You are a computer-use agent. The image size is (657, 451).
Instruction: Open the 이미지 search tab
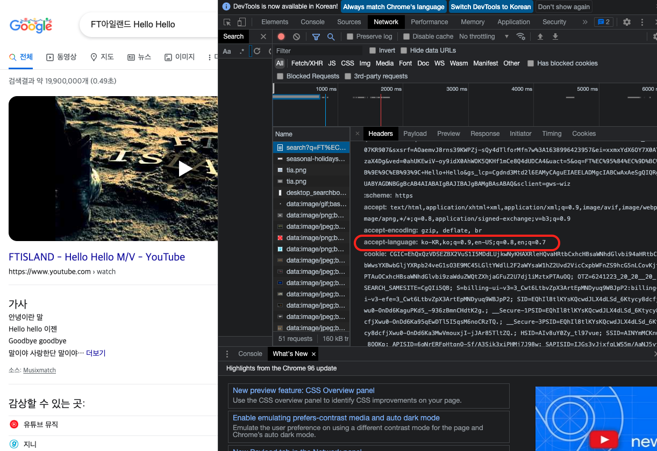pos(180,57)
